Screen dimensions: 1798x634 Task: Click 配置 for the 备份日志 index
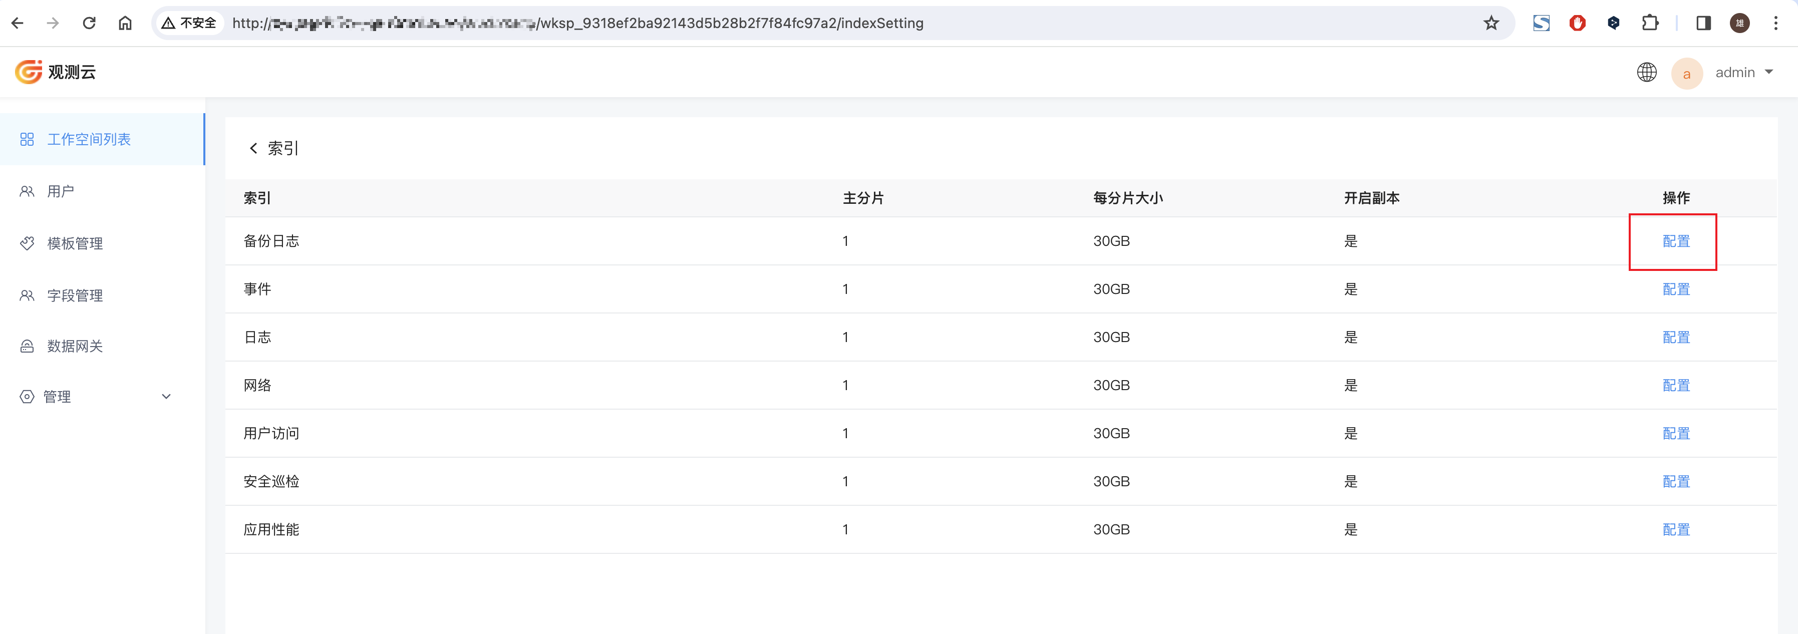pos(1676,241)
